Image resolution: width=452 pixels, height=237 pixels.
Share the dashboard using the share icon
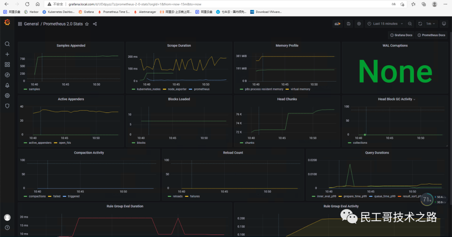tap(95, 24)
